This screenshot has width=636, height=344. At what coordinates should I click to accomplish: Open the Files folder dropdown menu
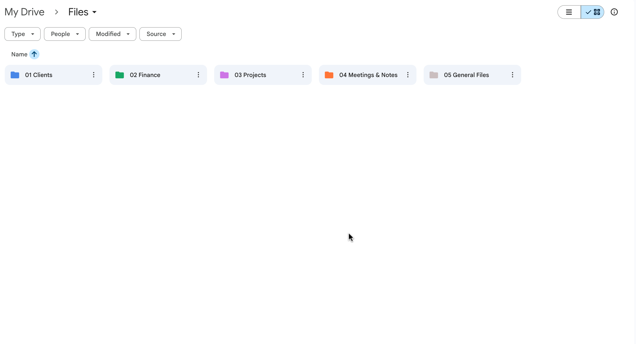click(x=82, y=12)
